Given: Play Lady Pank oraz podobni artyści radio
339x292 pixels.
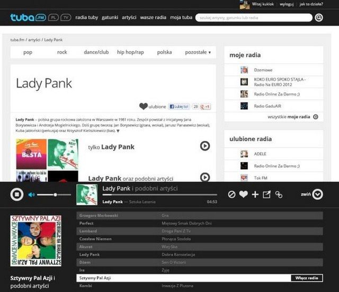Looking at the screenshot, I should 205,177.
